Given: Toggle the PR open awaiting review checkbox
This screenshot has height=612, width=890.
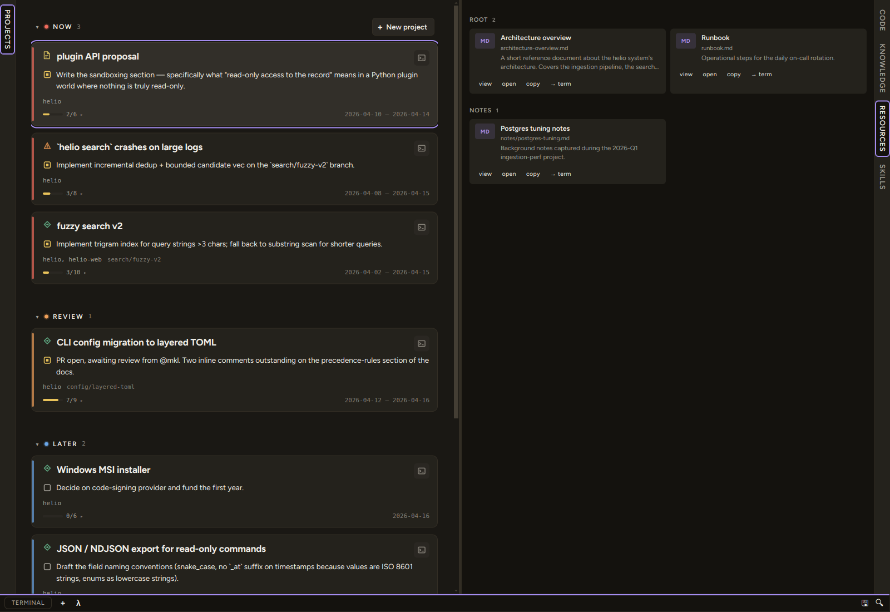Looking at the screenshot, I should (47, 360).
